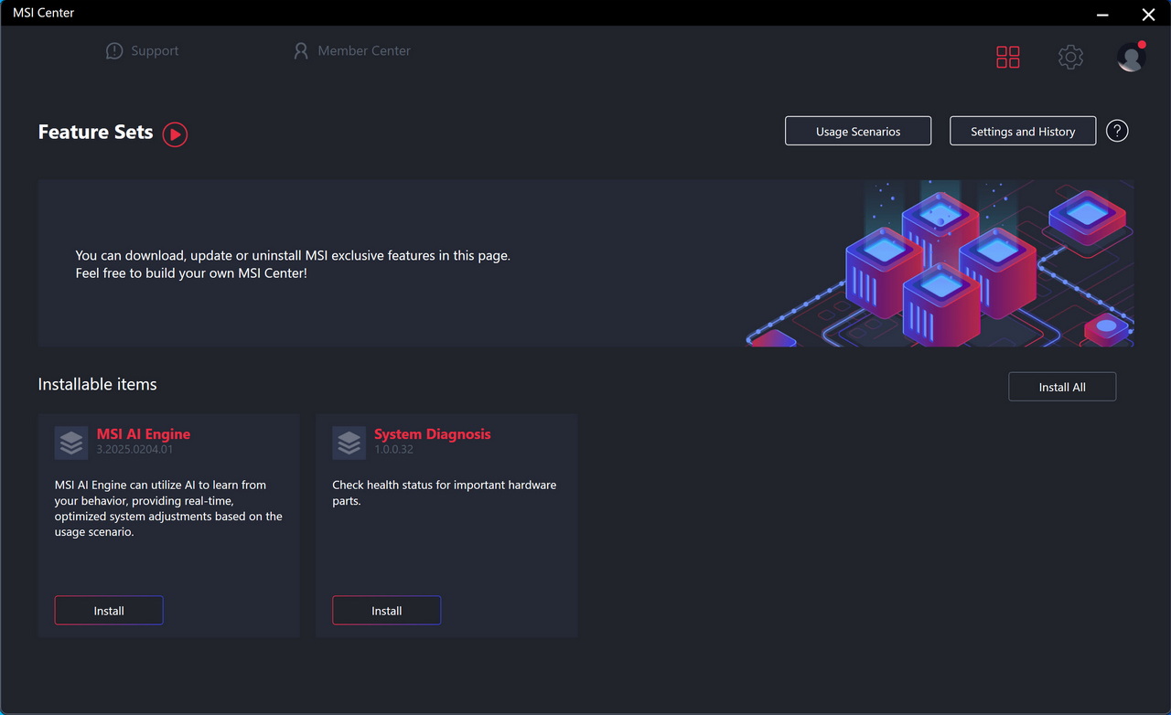The image size is (1171, 715).
Task: Play the Feature Sets intro video
Action: pos(175,134)
